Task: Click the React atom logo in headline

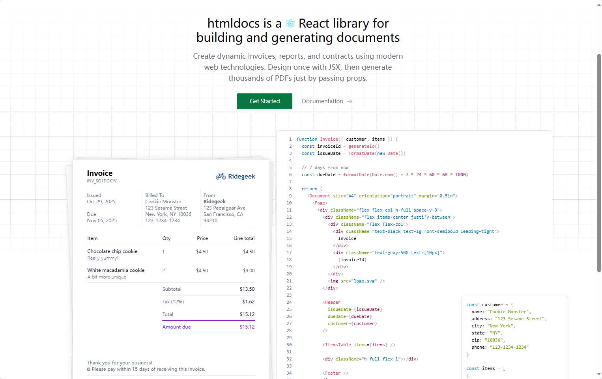Action: pyautogui.click(x=290, y=24)
